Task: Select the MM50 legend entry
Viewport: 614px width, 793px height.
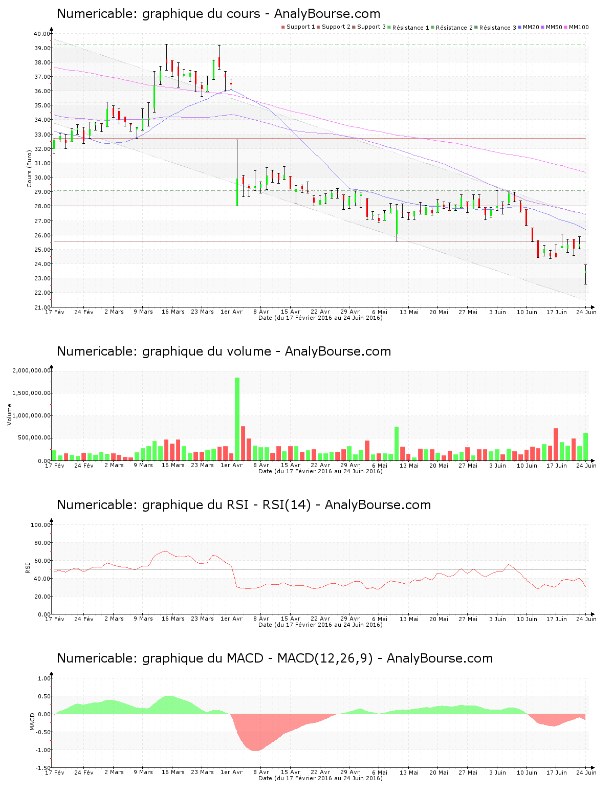Action: click(552, 27)
